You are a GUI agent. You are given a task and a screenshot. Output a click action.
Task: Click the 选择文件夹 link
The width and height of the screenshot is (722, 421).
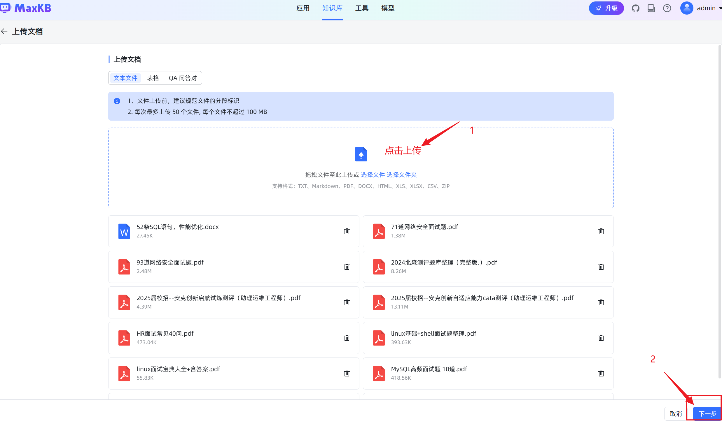pos(402,175)
